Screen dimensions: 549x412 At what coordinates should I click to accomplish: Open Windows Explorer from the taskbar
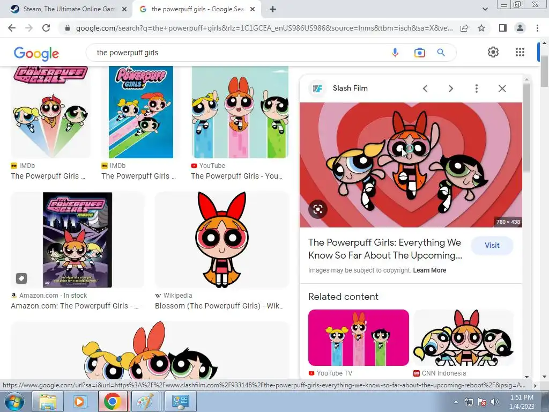click(48, 401)
